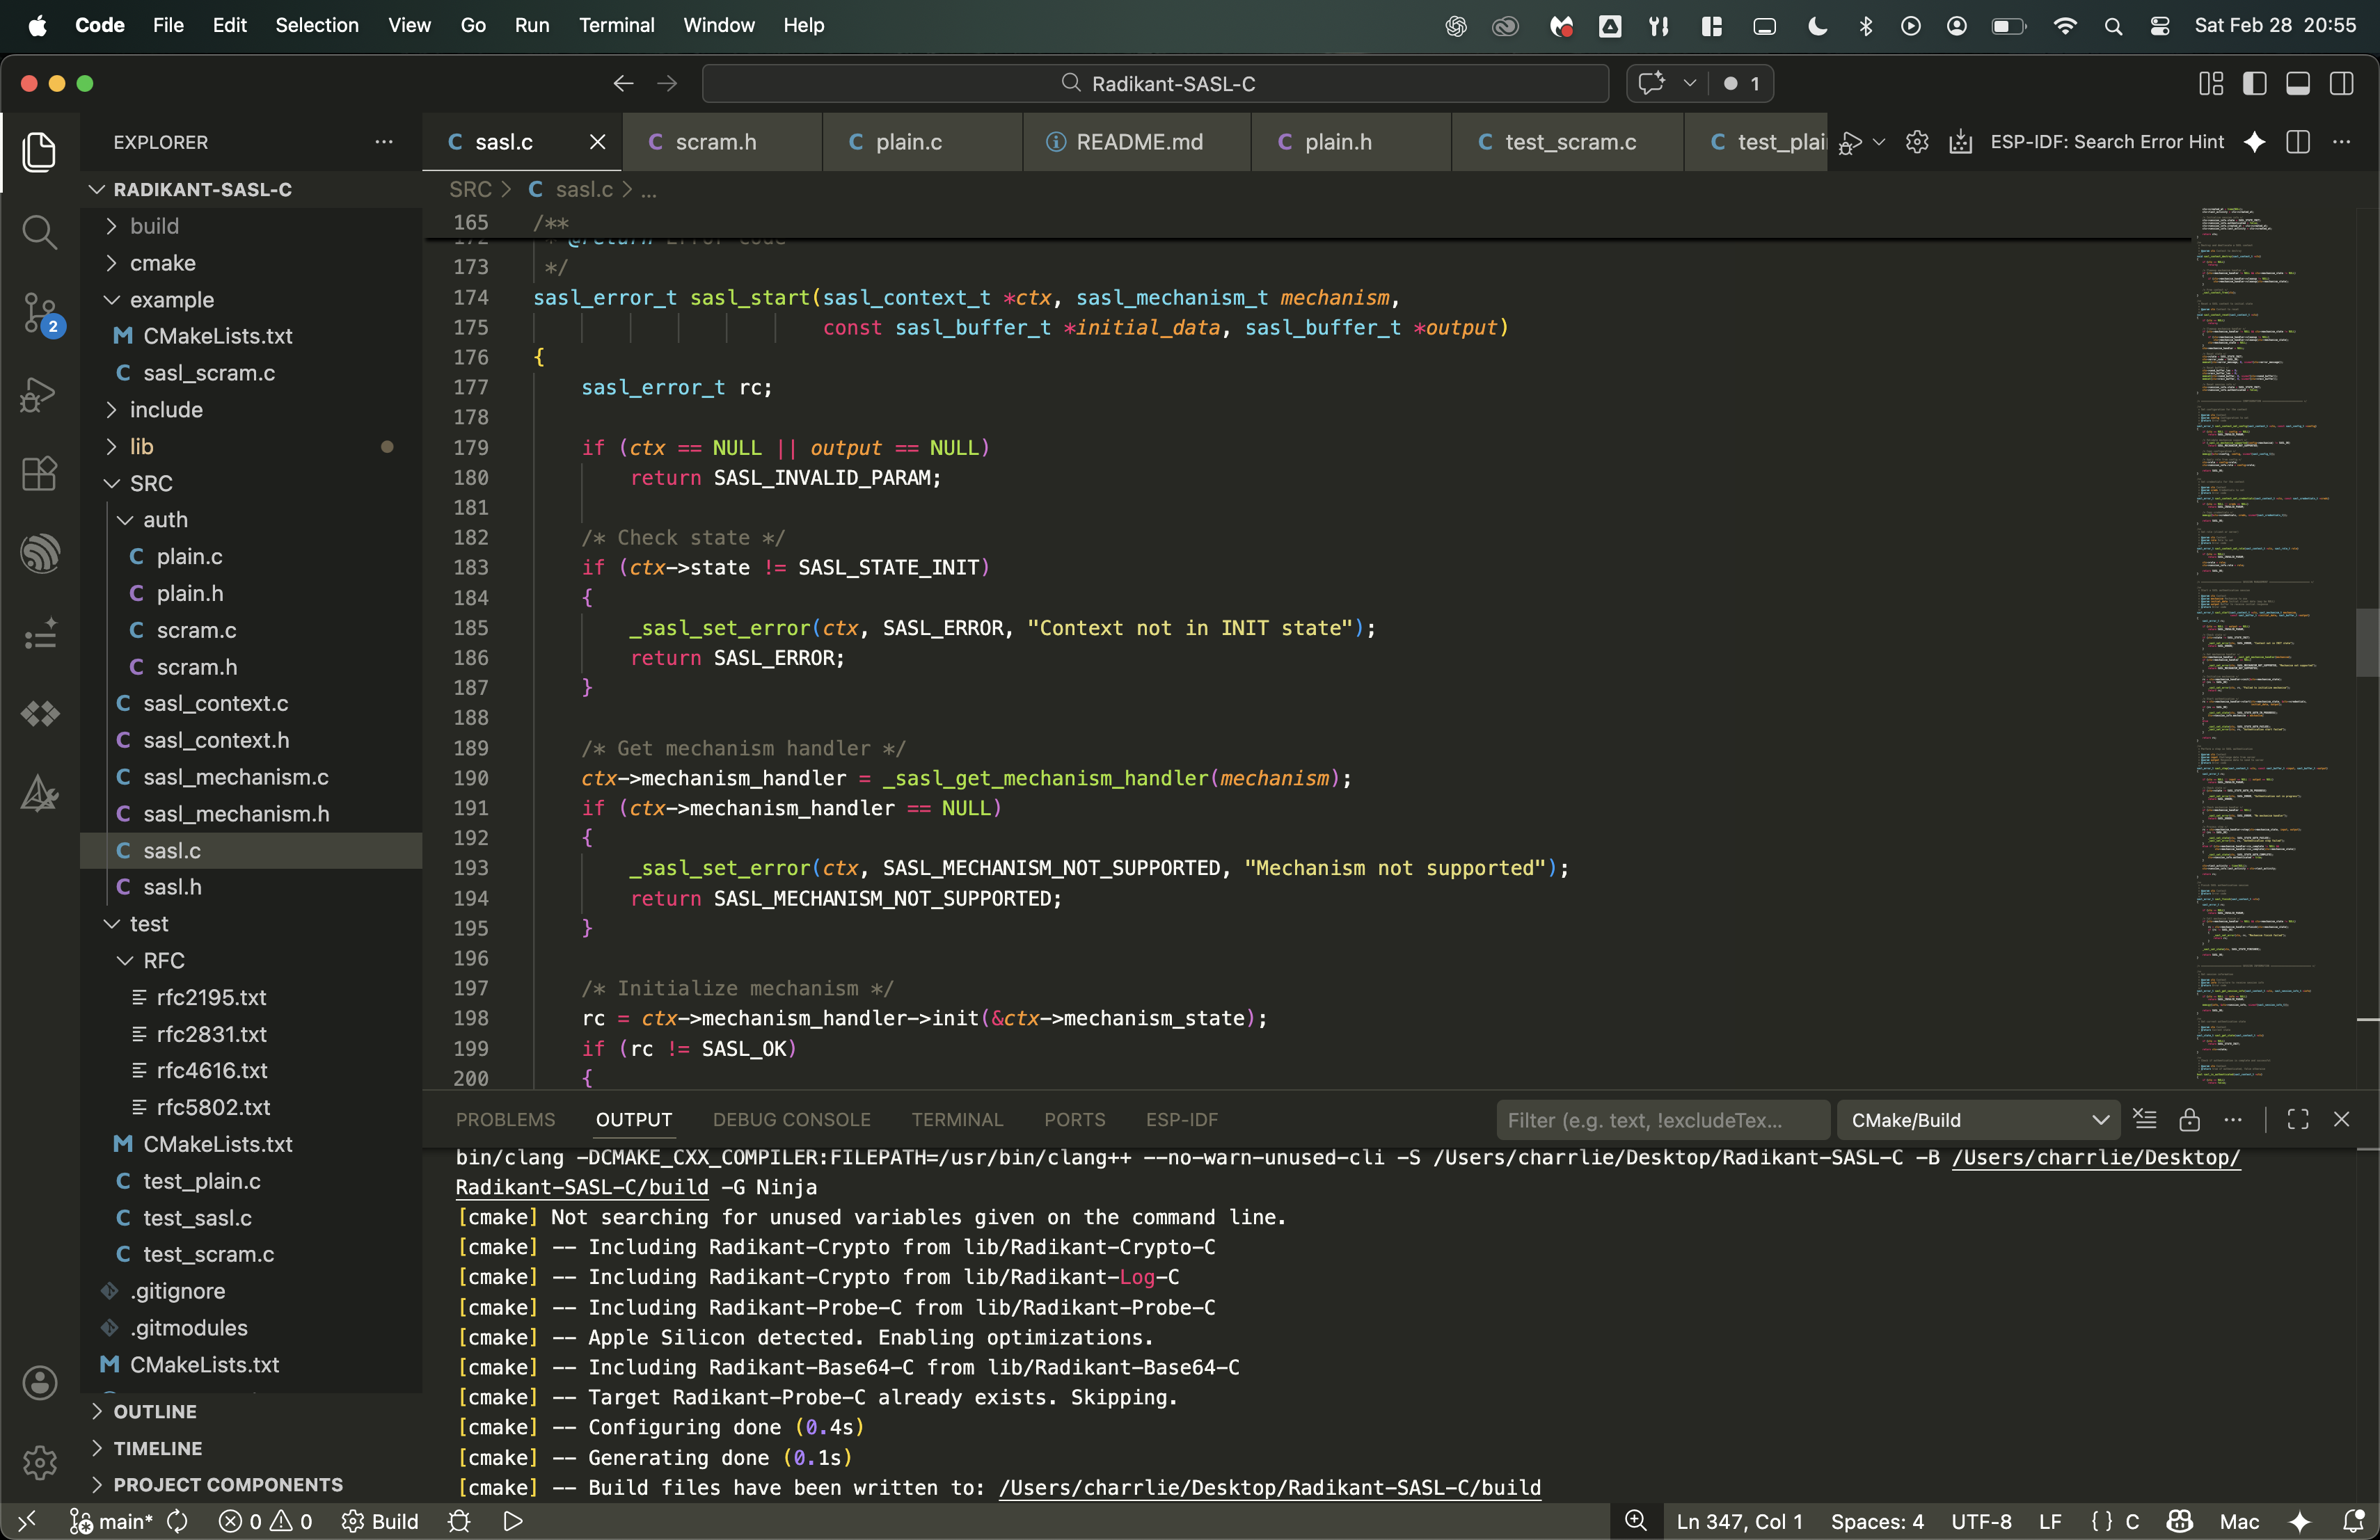The image size is (2380, 1540).
Task: Focus the Output filter text field
Action: 1662,1119
